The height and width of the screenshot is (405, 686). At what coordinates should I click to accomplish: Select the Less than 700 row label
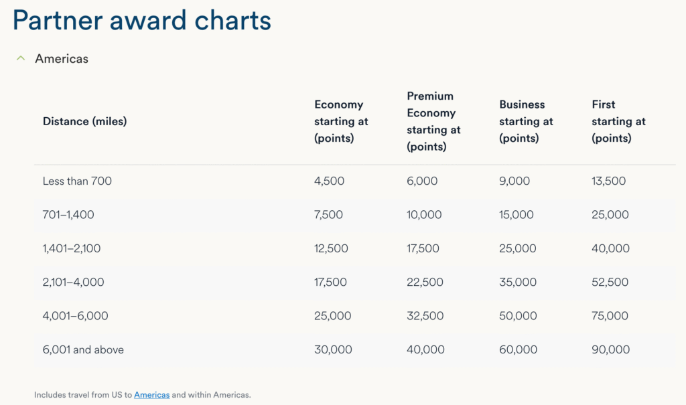[x=78, y=181]
